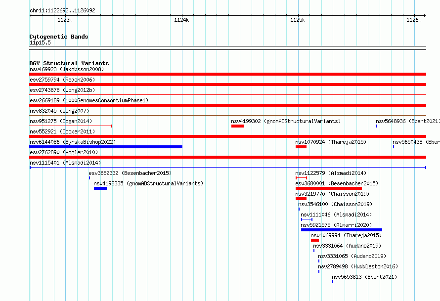Select the nsv4199302 (gnomADStructuralVariants) label
The height and width of the screenshot is (301, 440).
pyautogui.click(x=286, y=121)
